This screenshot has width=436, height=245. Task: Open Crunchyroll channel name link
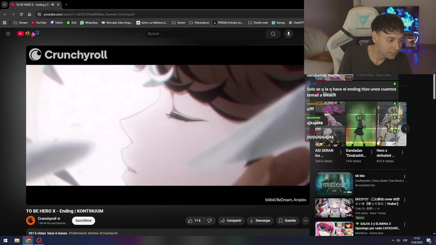pyautogui.click(x=47, y=218)
